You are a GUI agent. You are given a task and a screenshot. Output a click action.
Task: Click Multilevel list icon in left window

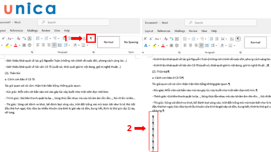(55, 38)
